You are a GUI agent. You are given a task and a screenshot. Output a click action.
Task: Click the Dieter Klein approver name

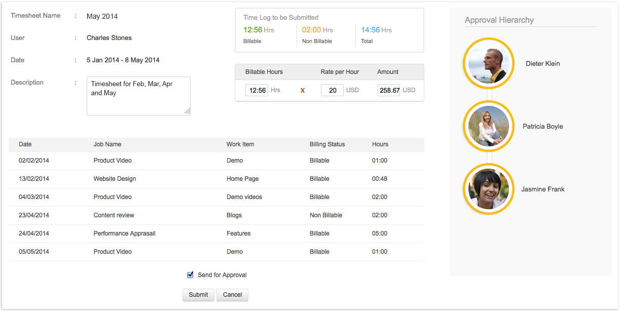(x=542, y=64)
